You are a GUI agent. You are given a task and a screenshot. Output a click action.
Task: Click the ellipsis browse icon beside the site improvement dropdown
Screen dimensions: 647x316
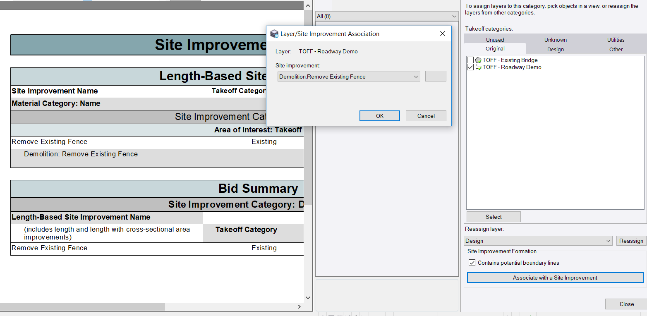[x=436, y=76]
